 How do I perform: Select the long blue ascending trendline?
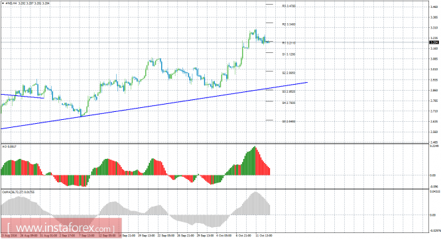(154, 106)
